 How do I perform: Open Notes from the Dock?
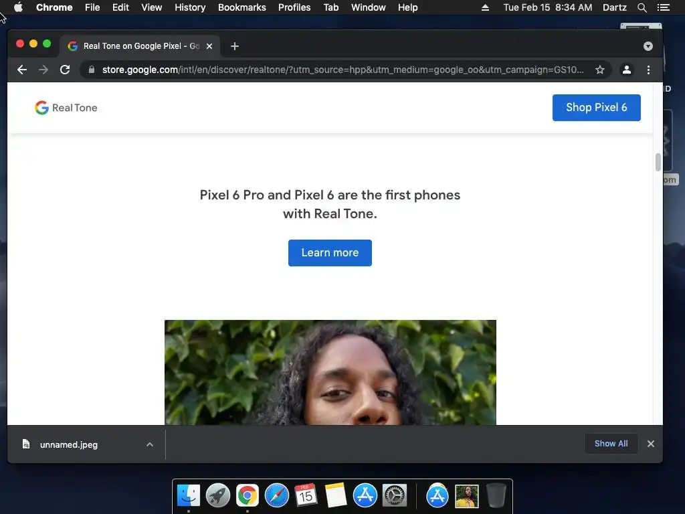[x=336, y=496]
